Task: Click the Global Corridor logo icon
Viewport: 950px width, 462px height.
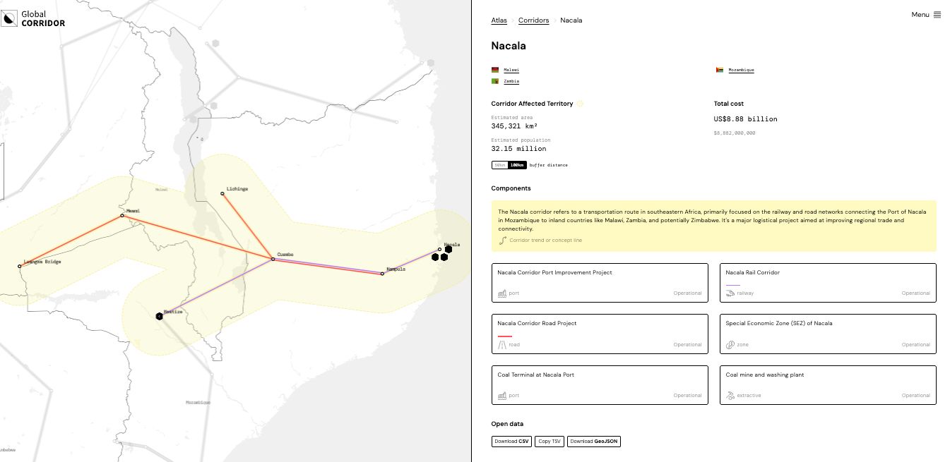Action: (9, 19)
